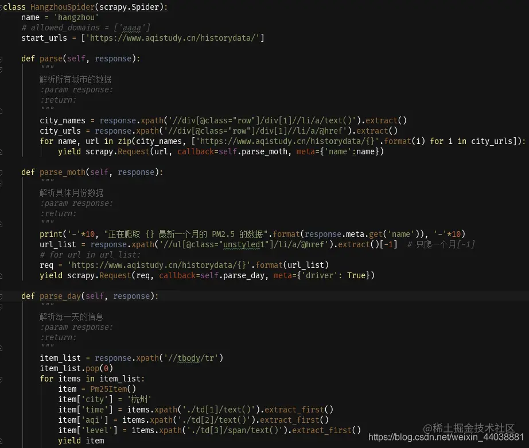Click the class name 'HangzhouSpider'
529x448 pixels.
63,7
